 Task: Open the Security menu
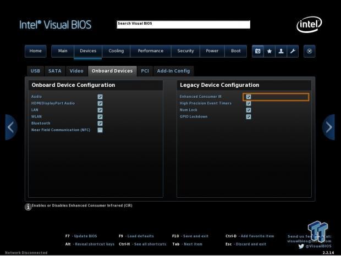click(x=185, y=51)
